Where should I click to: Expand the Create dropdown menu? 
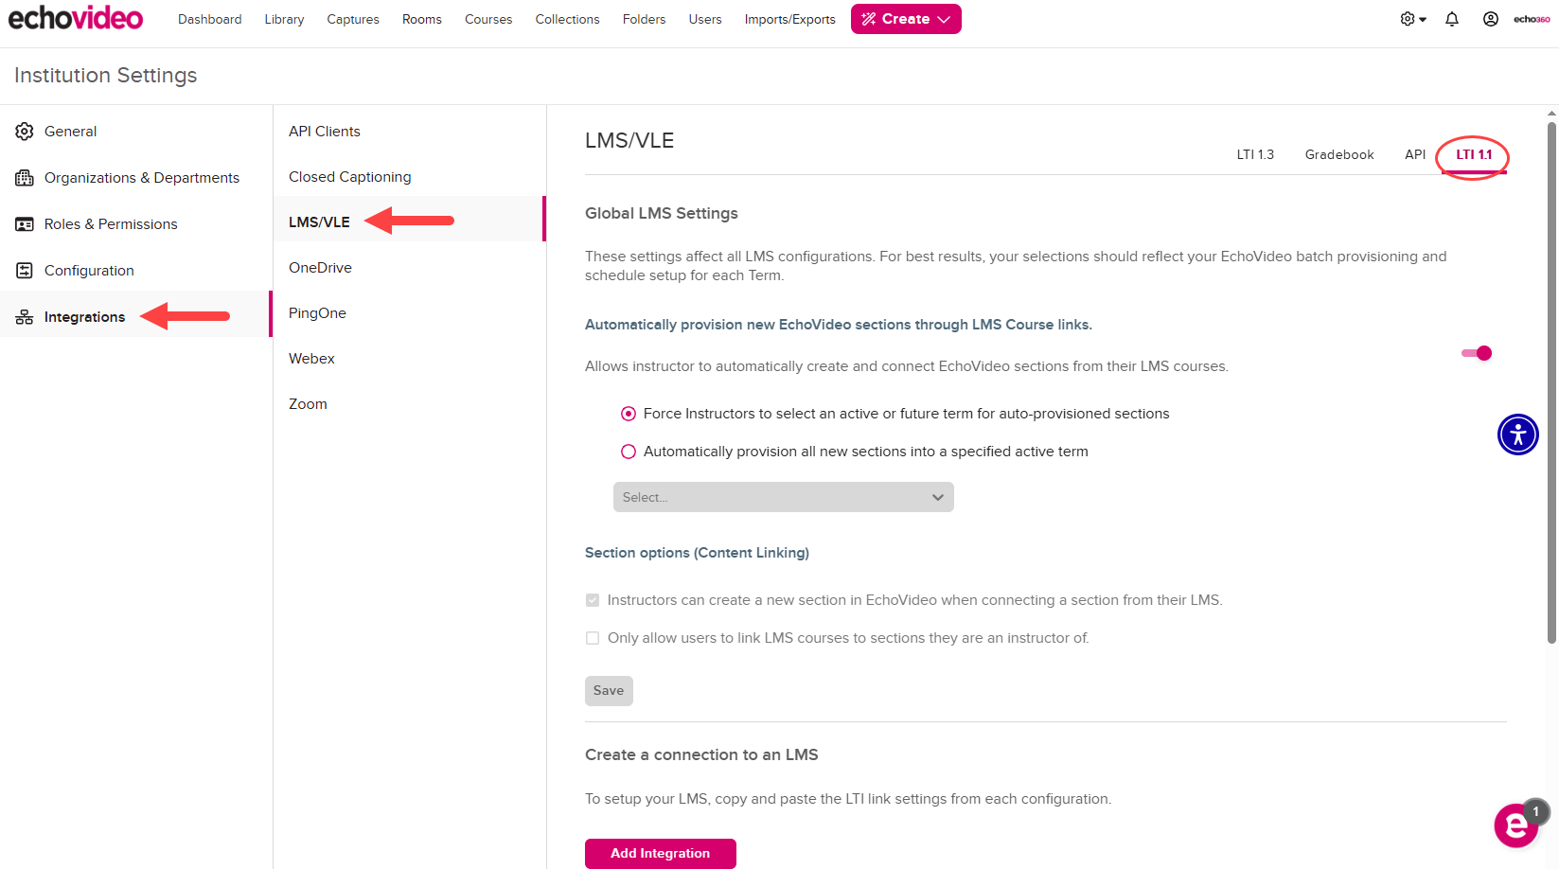(906, 19)
